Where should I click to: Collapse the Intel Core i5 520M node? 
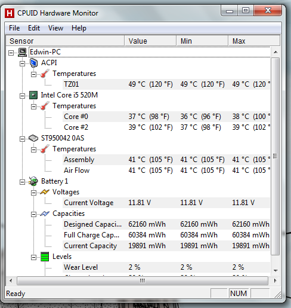(22, 96)
